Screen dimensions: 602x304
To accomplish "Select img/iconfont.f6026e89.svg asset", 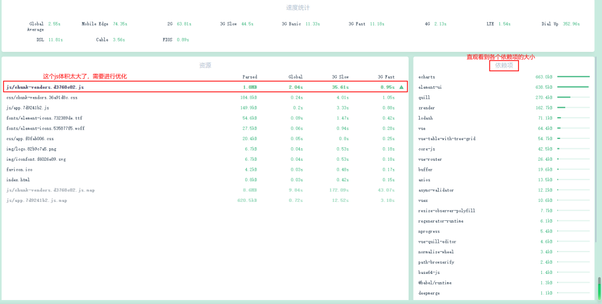I will click(x=36, y=159).
